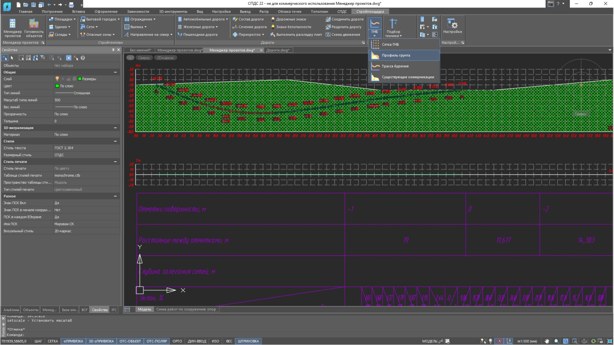This screenshot has height=345, width=614.
Task: Click the Сетка ГНБ option
Action: (x=390, y=44)
